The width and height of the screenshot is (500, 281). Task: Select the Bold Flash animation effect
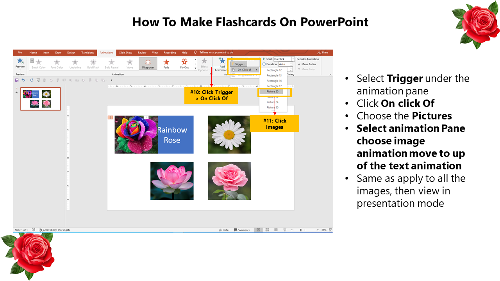pyautogui.click(x=93, y=64)
